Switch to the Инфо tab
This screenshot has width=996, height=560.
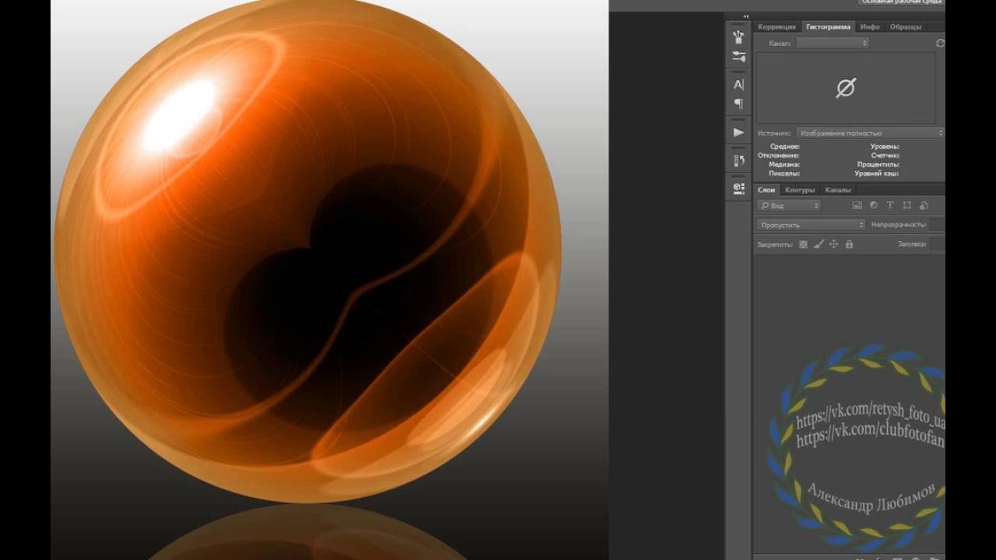pyautogui.click(x=870, y=26)
